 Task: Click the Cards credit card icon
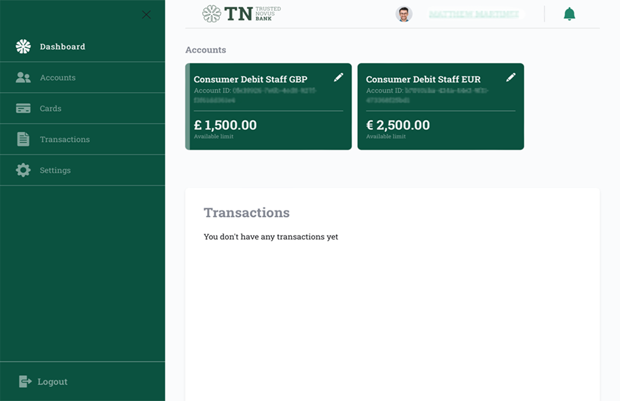point(23,108)
